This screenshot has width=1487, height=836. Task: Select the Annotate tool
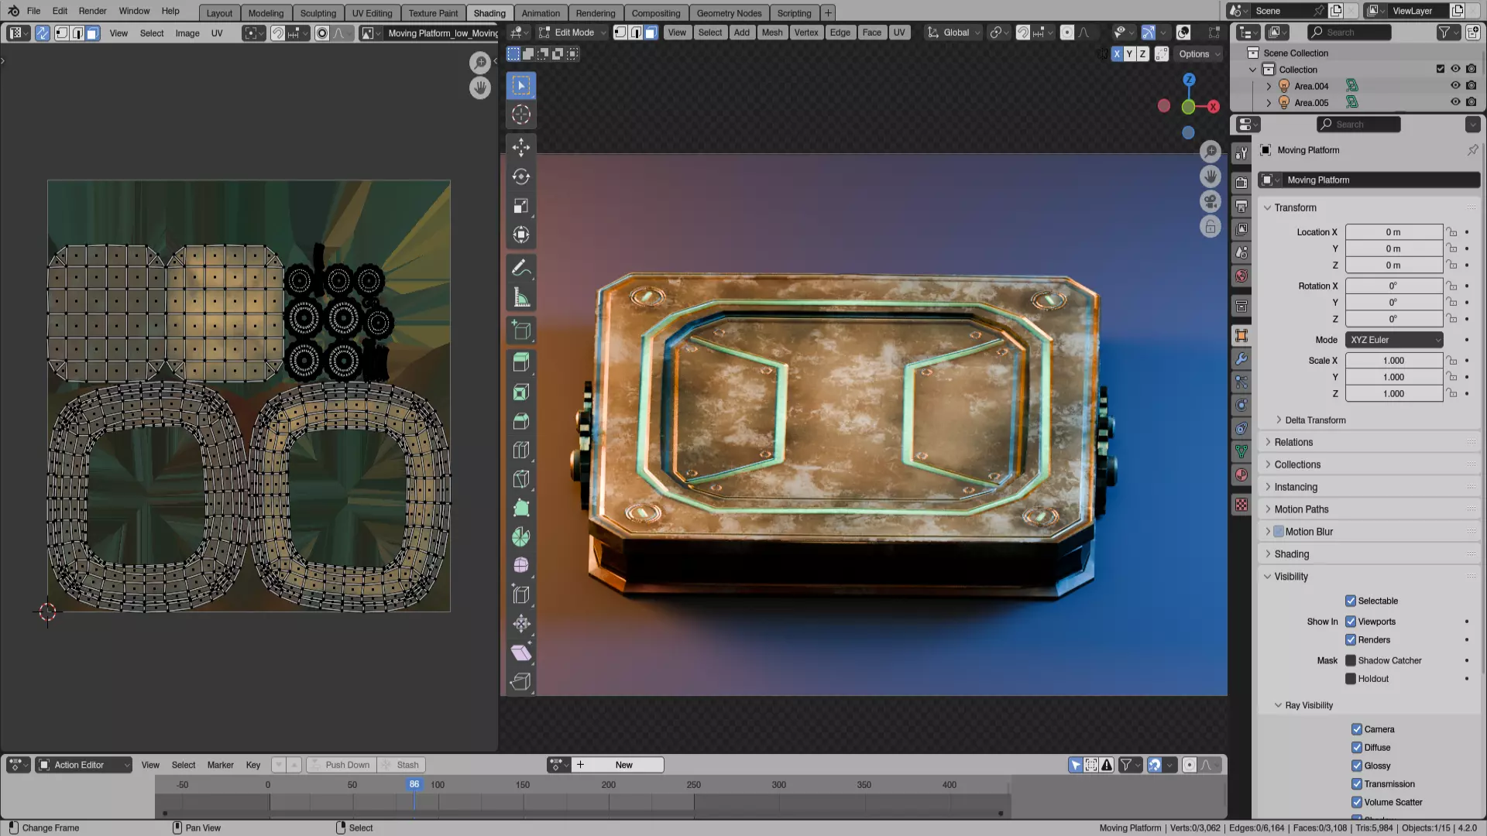pyautogui.click(x=521, y=269)
